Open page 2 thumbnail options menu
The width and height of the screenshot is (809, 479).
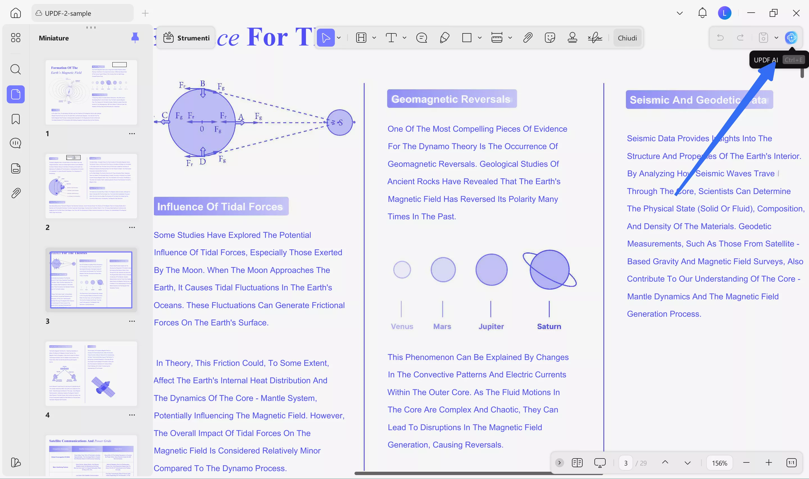[132, 227]
